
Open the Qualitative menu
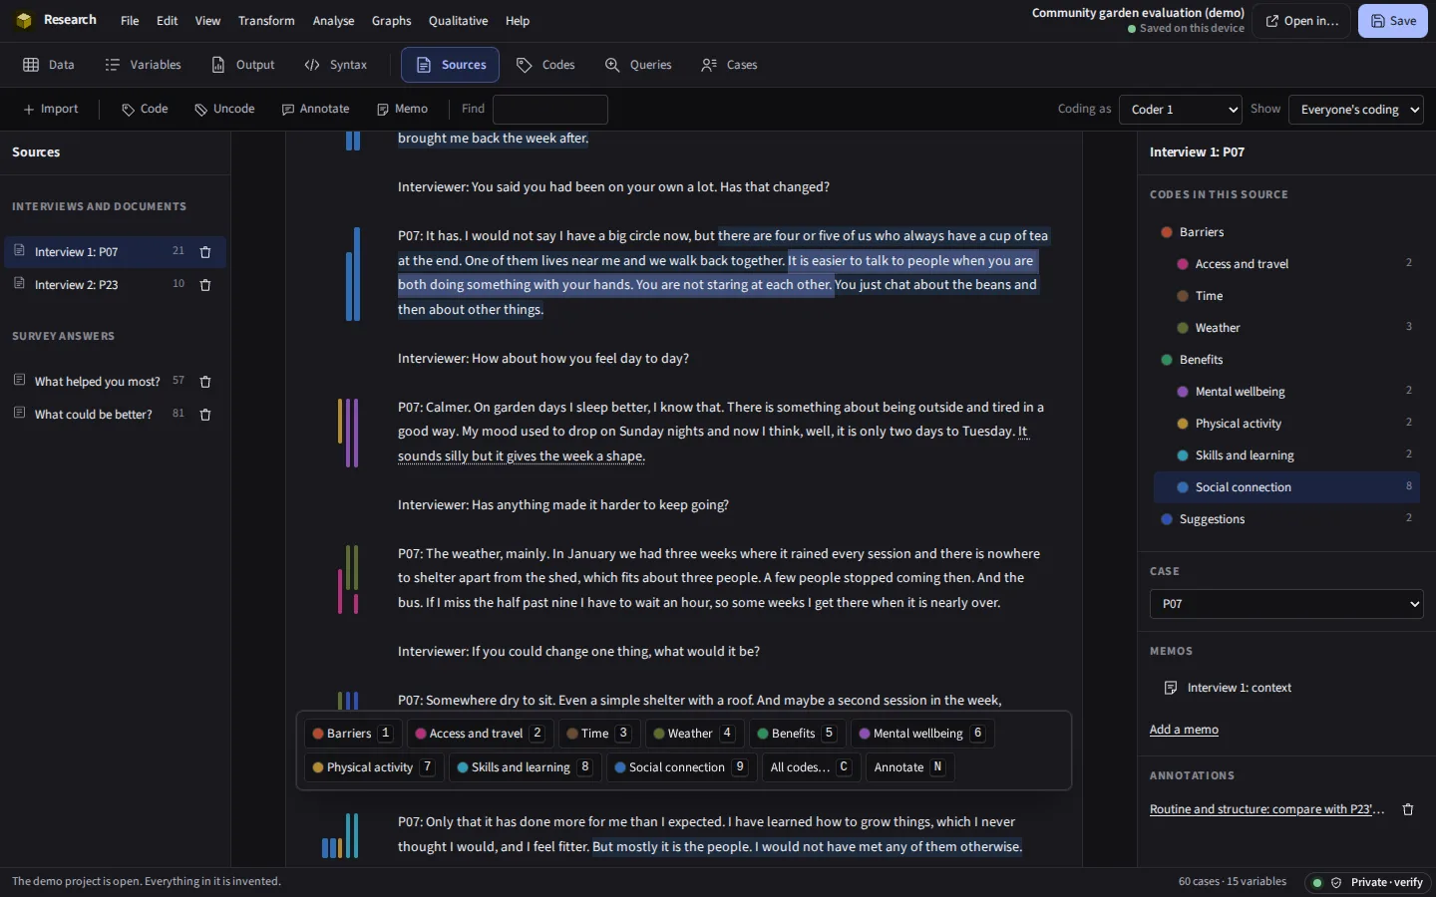(x=458, y=21)
